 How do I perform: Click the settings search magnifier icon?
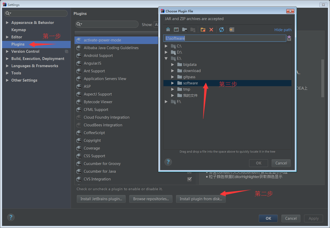pyautogui.click(x=8, y=13)
